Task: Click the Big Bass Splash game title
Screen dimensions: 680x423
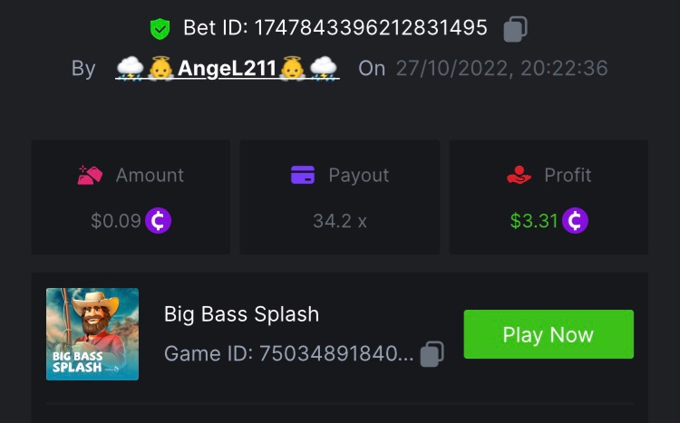Action: coord(241,314)
